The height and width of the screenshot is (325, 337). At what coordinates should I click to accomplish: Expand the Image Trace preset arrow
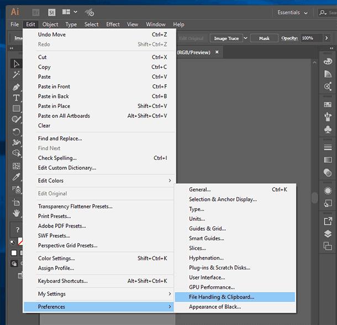[x=245, y=38]
